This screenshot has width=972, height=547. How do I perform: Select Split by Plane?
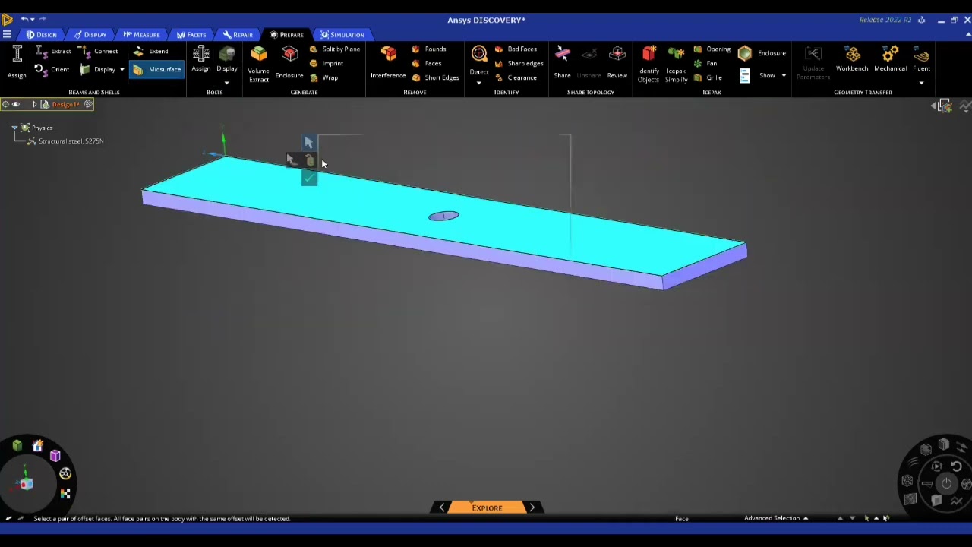(335, 49)
